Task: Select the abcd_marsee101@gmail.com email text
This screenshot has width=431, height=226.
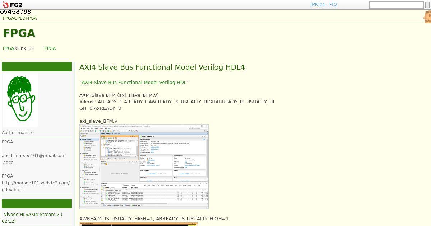Action: click(x=34, y=156)
